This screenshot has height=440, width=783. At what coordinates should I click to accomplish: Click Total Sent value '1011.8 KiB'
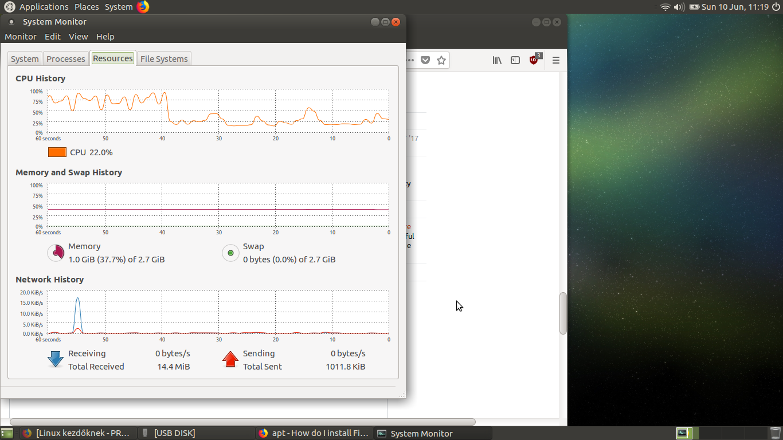pyautogui.click(x=346, y=367)
